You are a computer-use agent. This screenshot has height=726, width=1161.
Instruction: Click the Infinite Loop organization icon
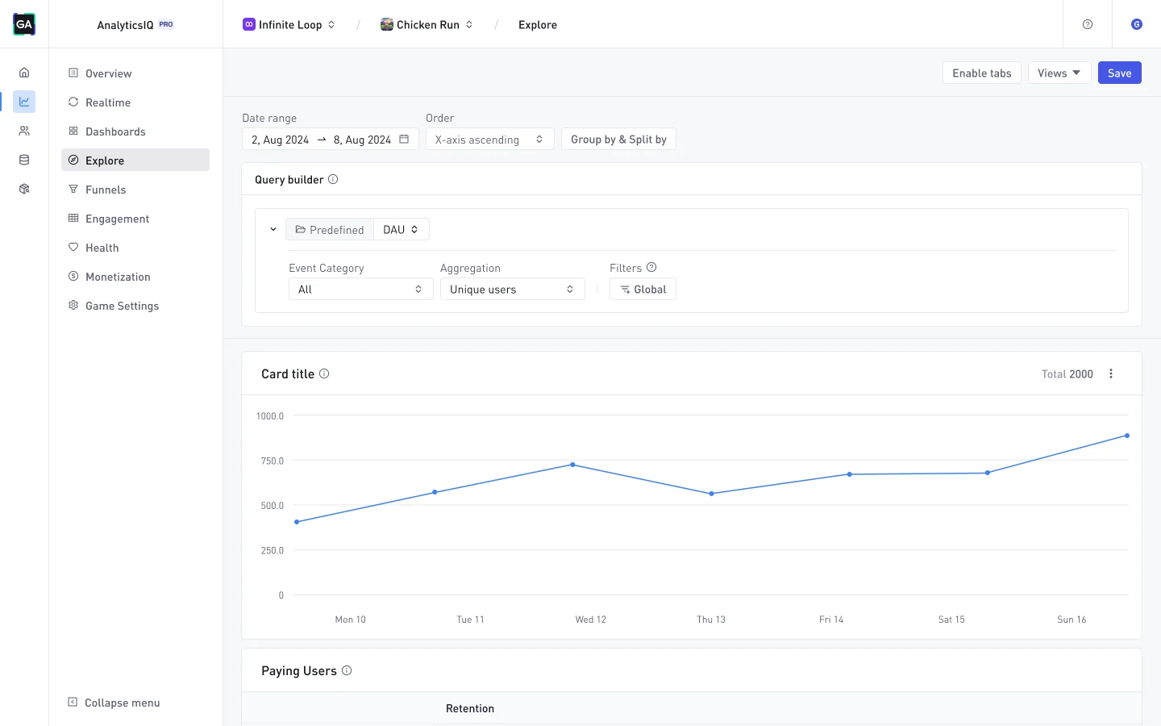tap(249, 24)
